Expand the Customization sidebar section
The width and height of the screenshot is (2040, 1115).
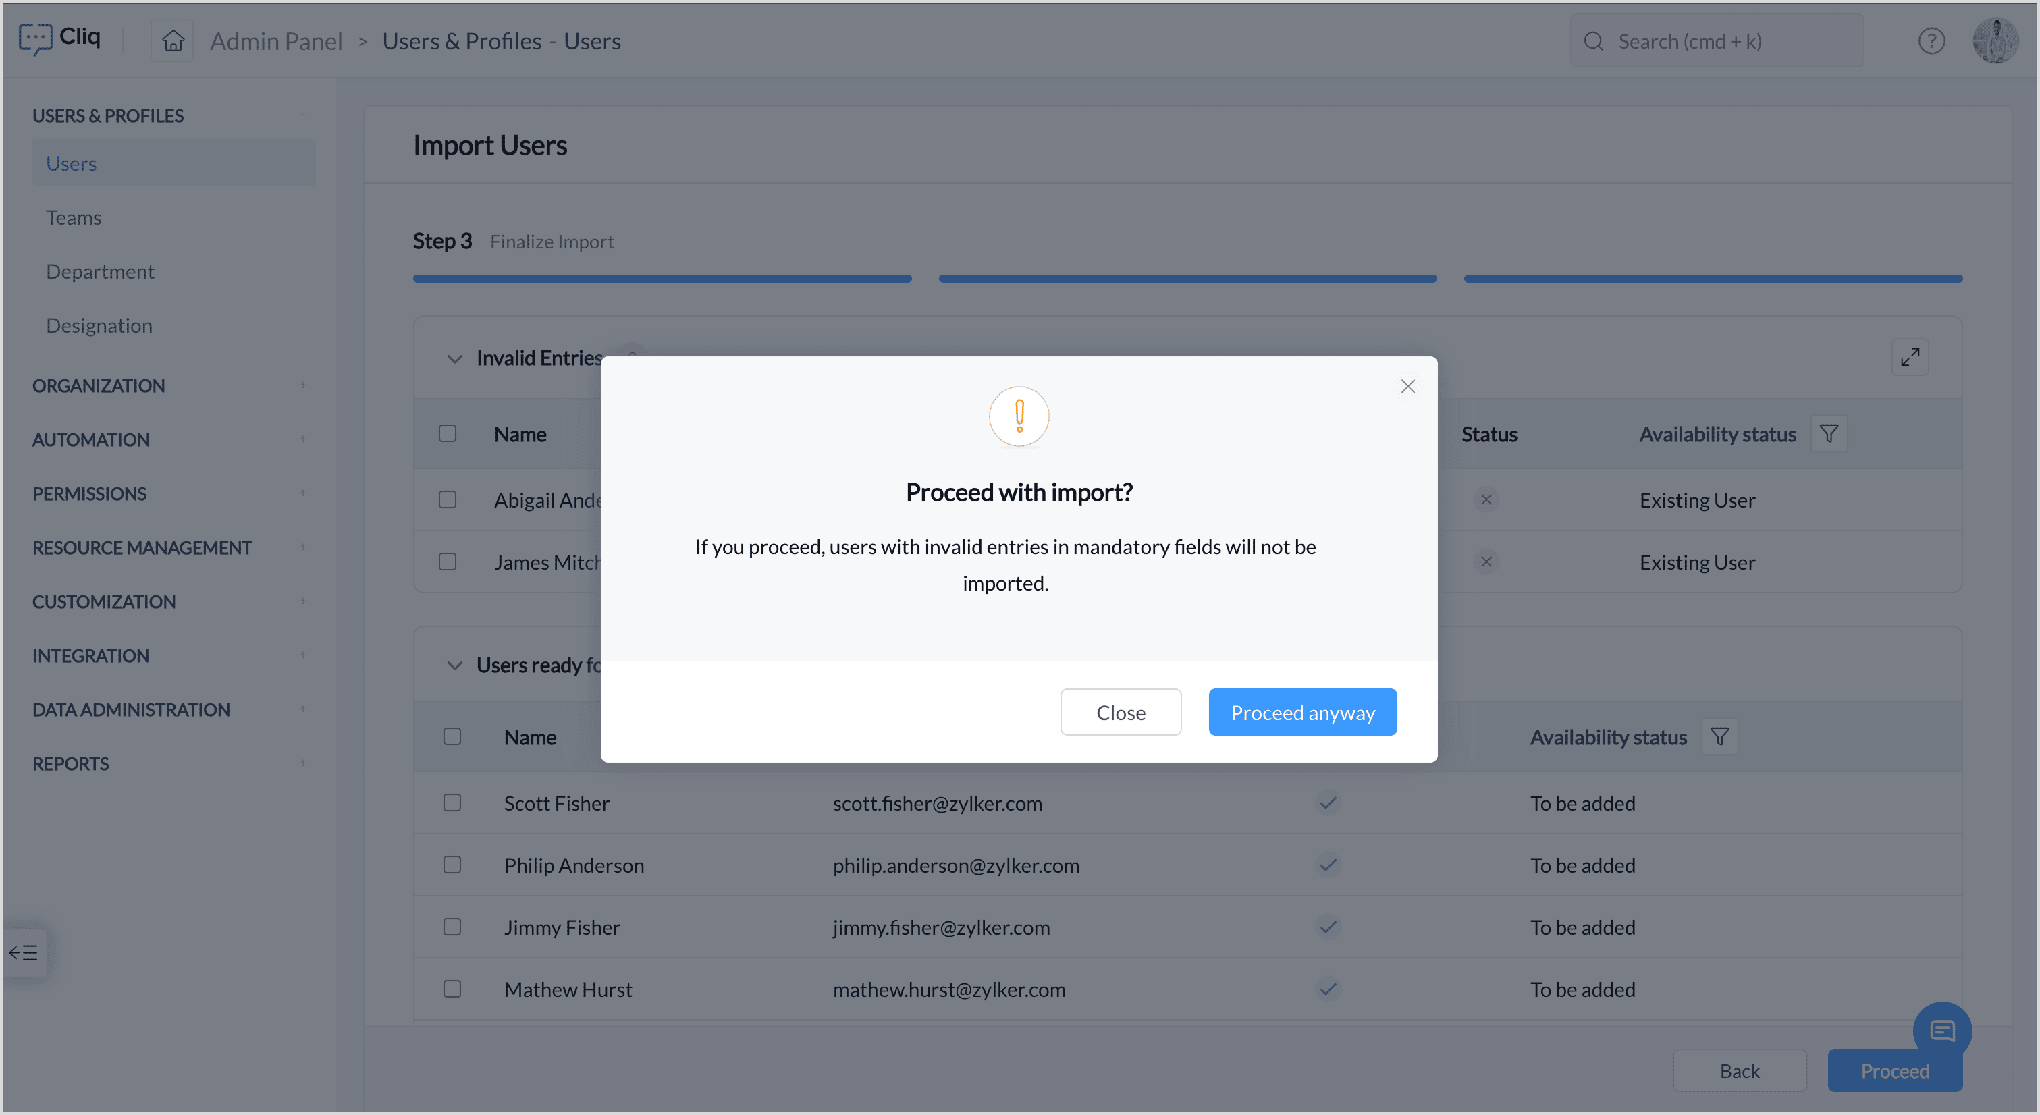point(302,601)
